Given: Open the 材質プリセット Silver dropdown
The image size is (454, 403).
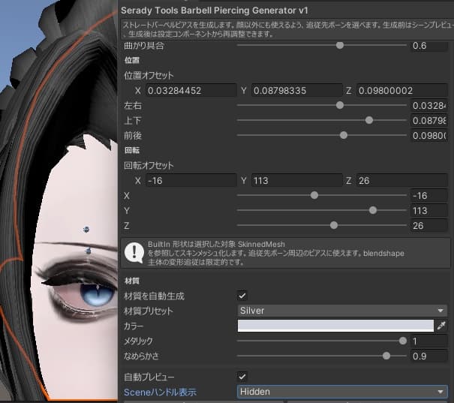Looking at the screenshot, I should pos(342,311).
